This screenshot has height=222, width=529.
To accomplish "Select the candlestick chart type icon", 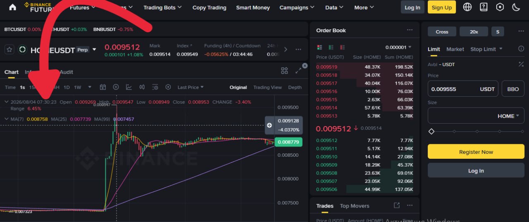I will (x=142, y=87).
